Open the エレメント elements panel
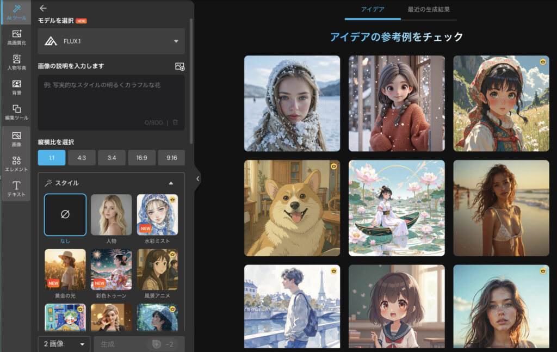The height and width of the screenshot is (352, 557). [x=16, y=163]
